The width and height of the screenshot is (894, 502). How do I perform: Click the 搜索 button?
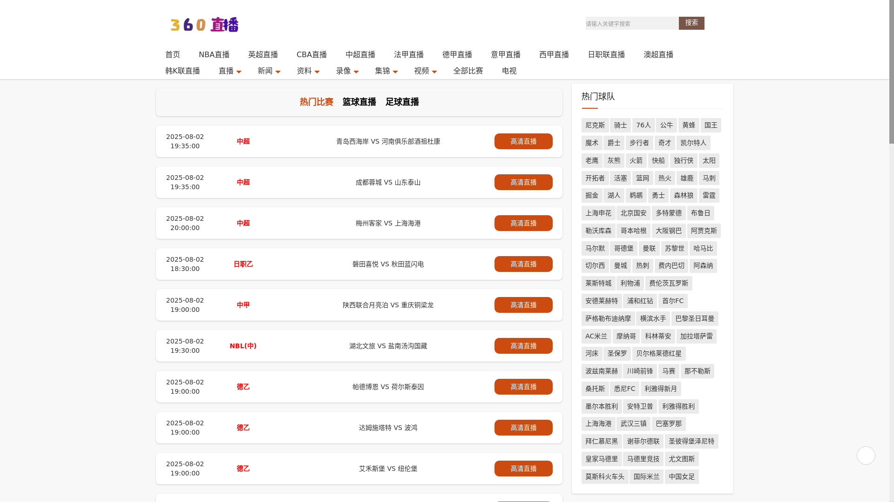691,23
